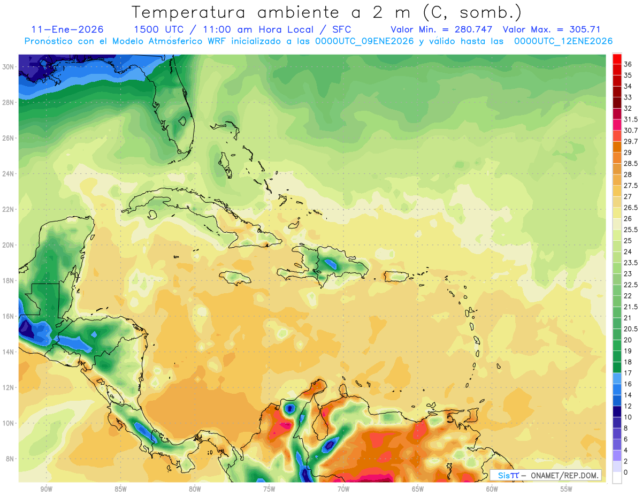Click the longitude label '75W'
Screen dimensions: 642x496
[269, 489]
